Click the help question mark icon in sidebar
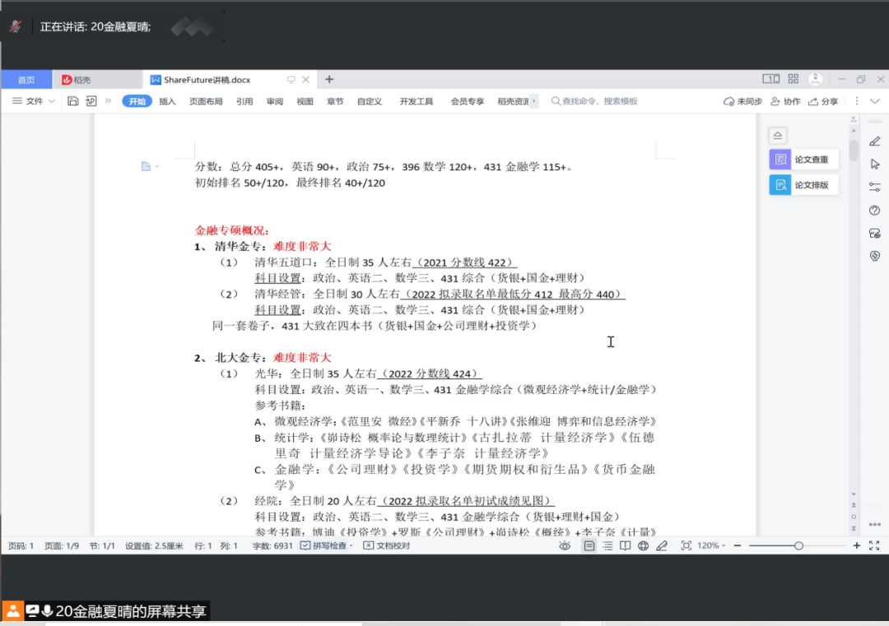The width and height of the screenshot is (889, 626). pos(875,211)
